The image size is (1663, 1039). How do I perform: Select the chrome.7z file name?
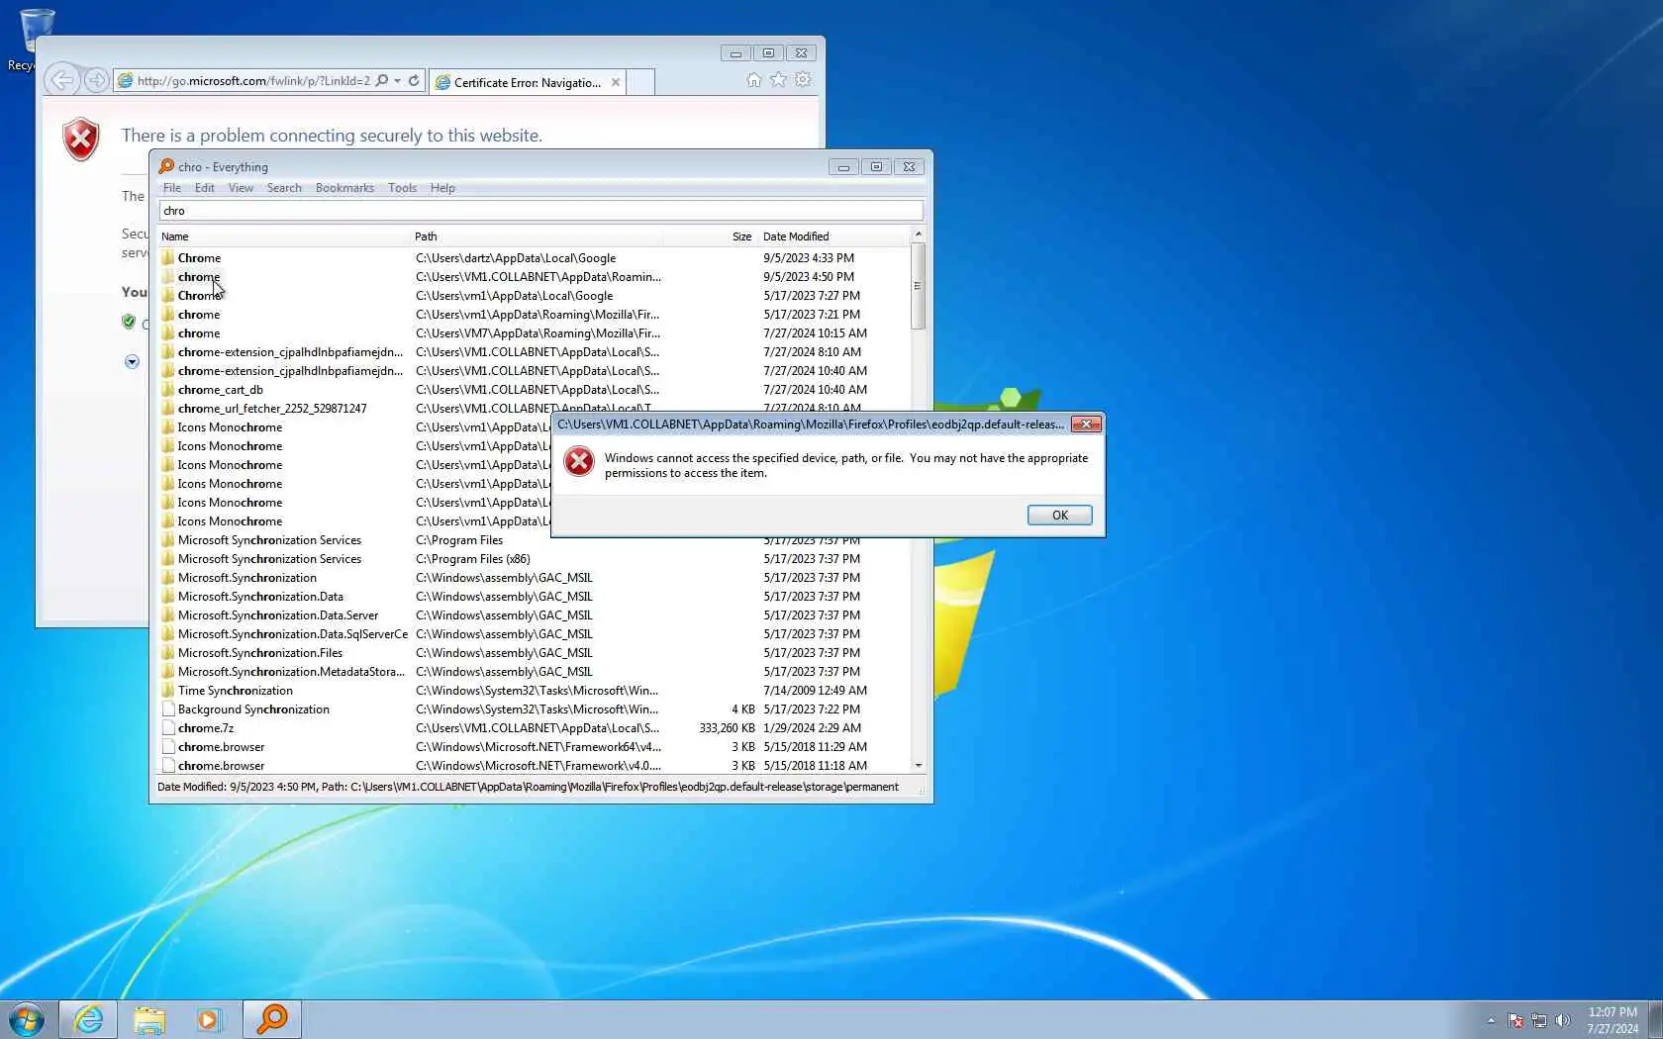(x=206, y=728)
